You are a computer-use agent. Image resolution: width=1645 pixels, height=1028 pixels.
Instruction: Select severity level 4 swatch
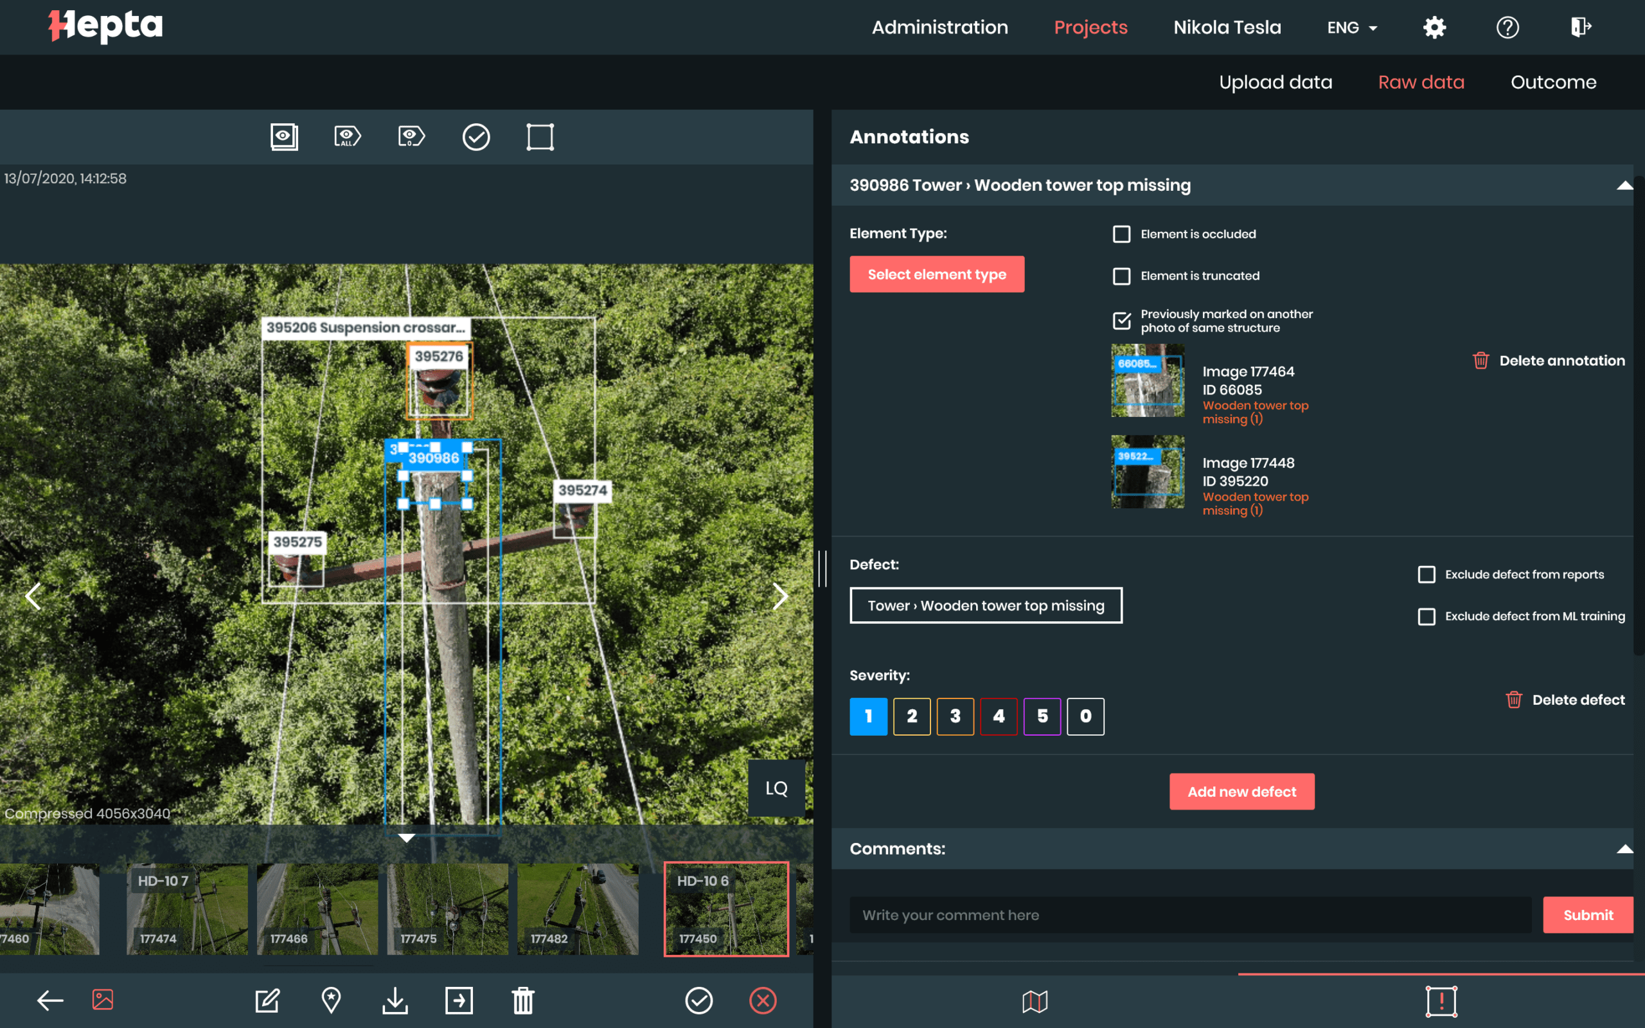(x=999, y=716)
